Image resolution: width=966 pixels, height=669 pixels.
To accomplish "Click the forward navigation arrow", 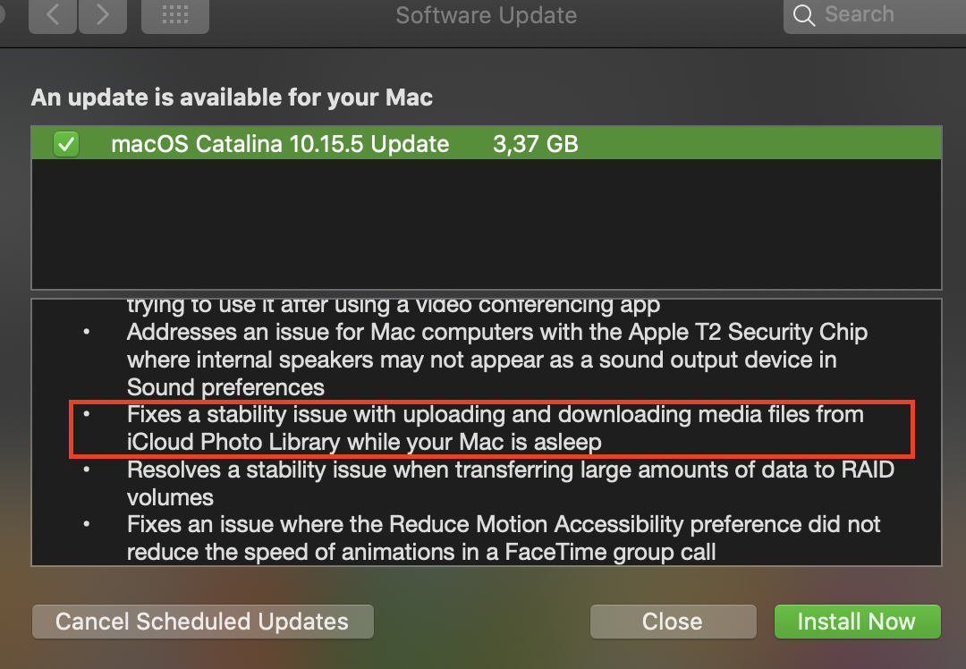I will 103,15.
